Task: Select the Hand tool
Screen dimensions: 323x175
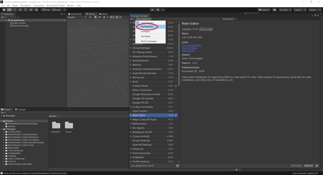Action: coord(4,10)
